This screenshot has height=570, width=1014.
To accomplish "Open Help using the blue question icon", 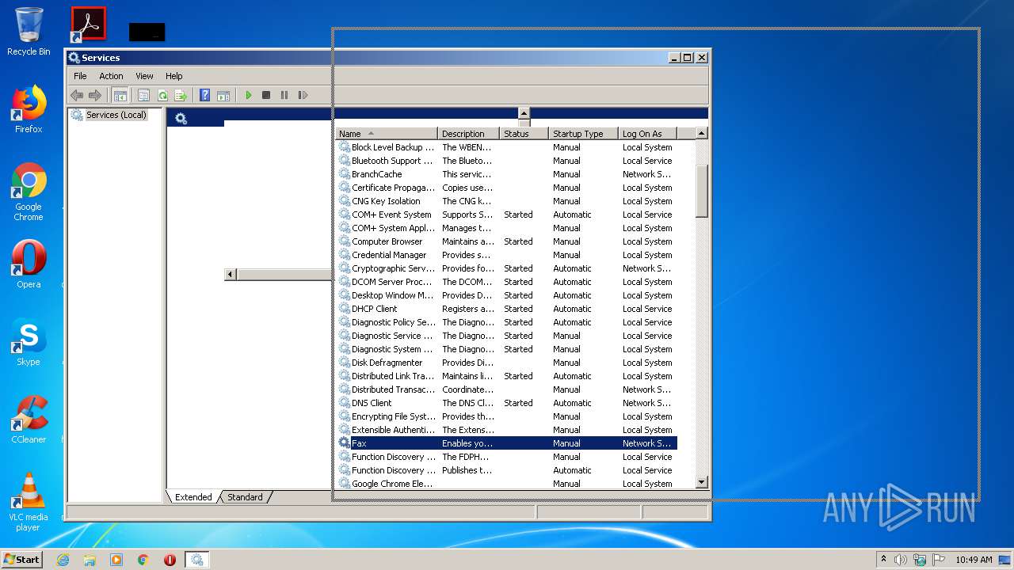I will (204, 95).
